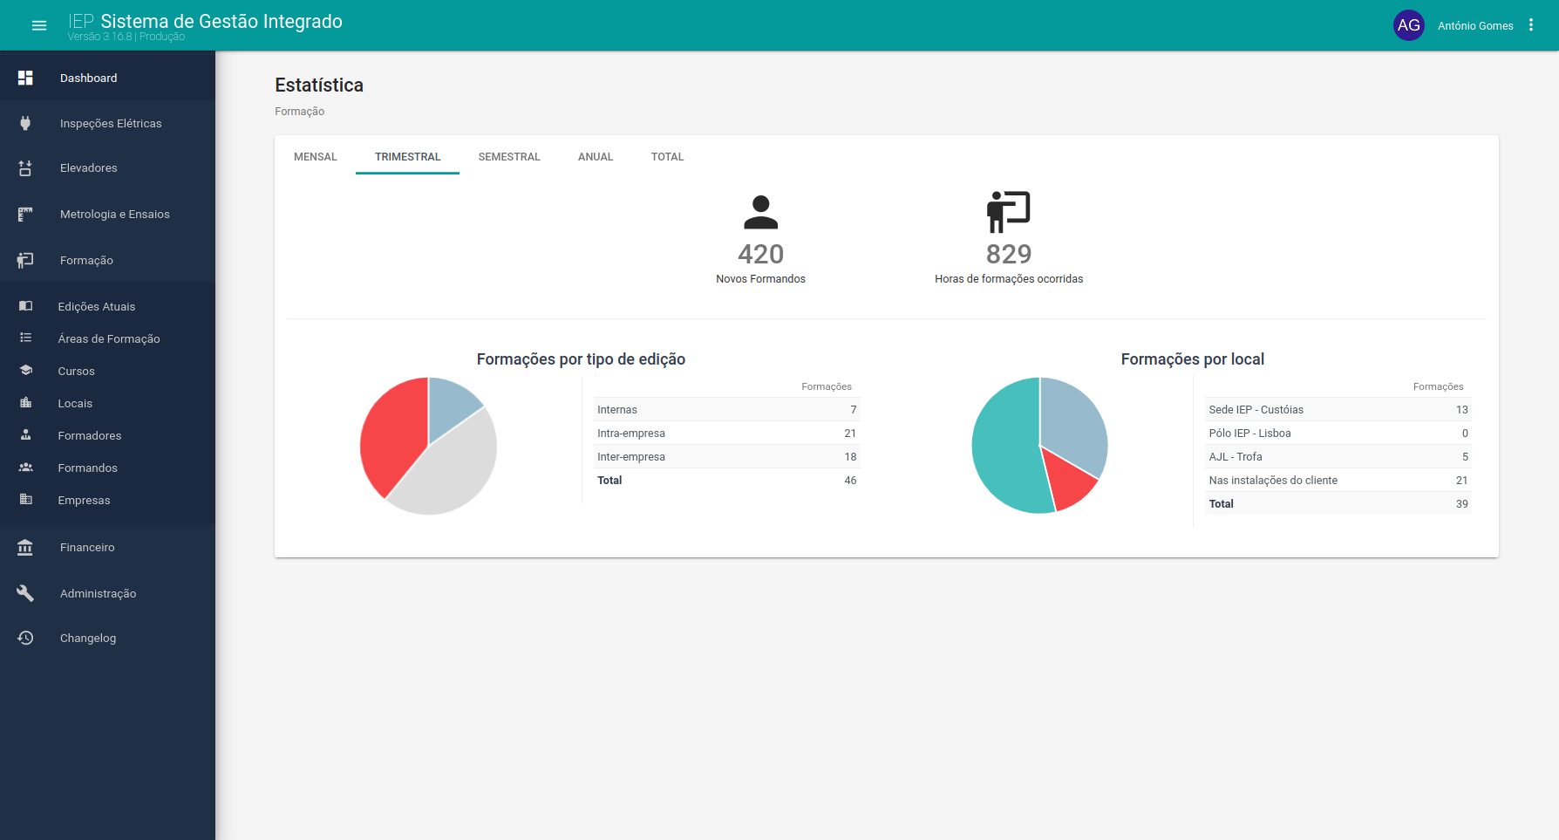The width and height of the screenshot is (1559, 840).
Task: Click the training hours presenter icon
Action: click(x=1009, y=212)
